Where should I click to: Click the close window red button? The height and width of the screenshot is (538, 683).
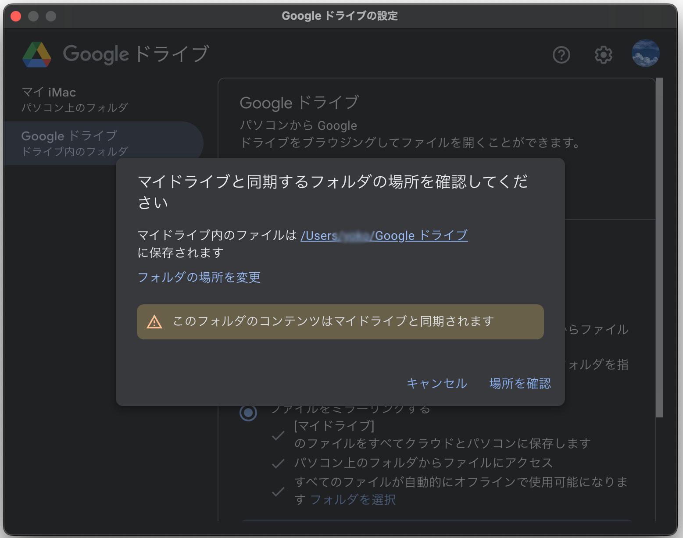click(x=16, y=16)
